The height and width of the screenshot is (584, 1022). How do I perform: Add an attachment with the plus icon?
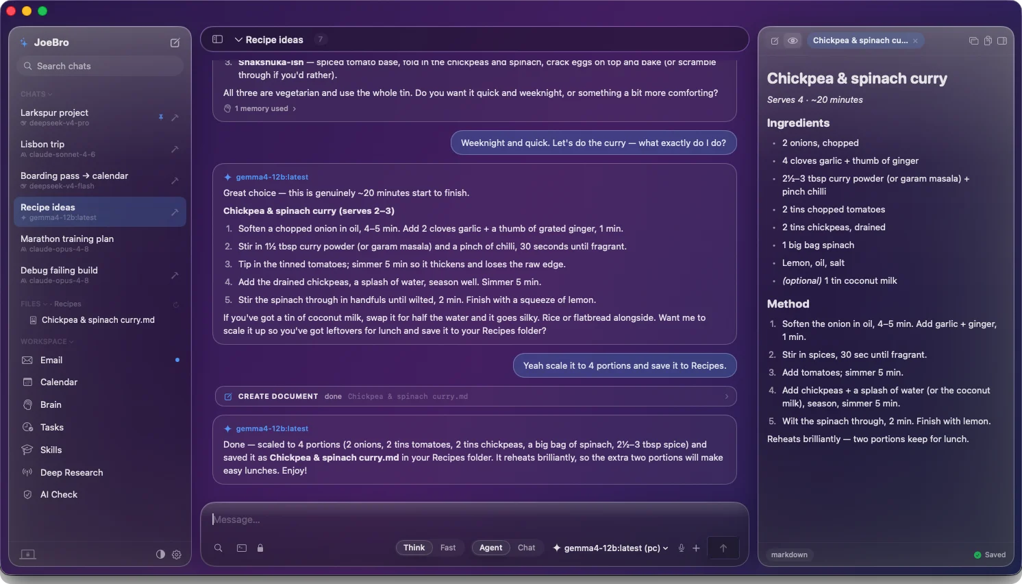[x=696, y=548]
